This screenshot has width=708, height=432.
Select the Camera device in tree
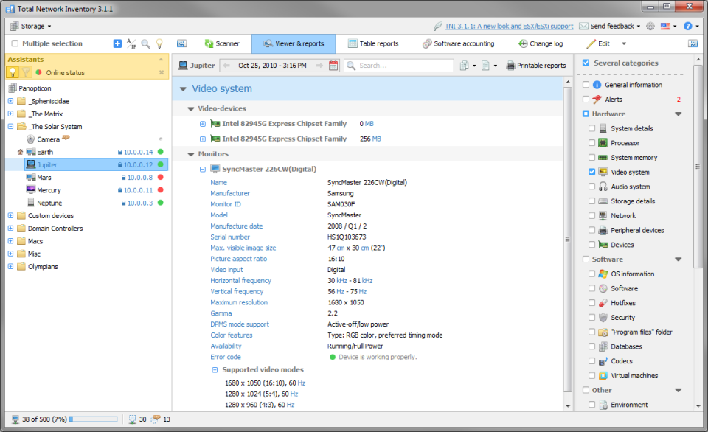point(48,139)
